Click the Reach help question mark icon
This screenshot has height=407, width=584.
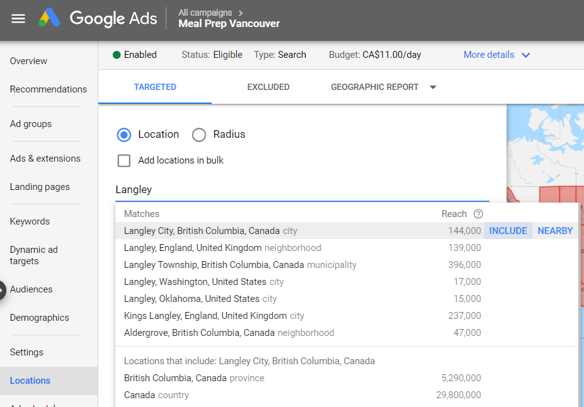(478, 214)
